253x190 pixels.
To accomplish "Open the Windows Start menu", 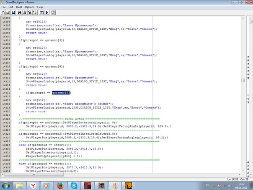I will (x=5, y=186).
